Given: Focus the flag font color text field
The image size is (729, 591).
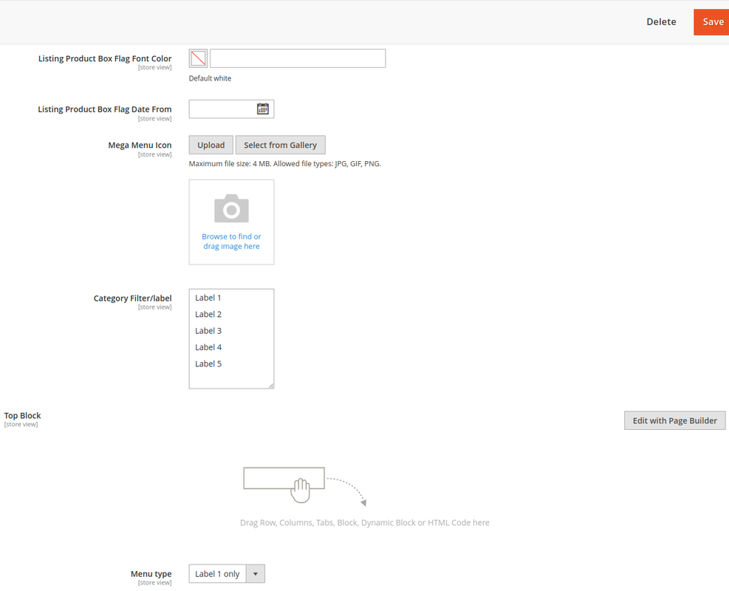Looking at the screenshot, I should coord(298,58).
